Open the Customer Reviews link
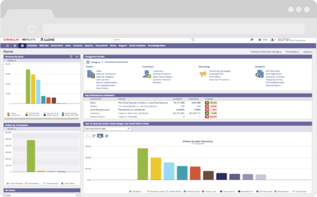 pos(162,80)
